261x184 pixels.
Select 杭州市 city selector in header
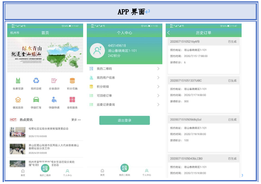tap(15, 33)
